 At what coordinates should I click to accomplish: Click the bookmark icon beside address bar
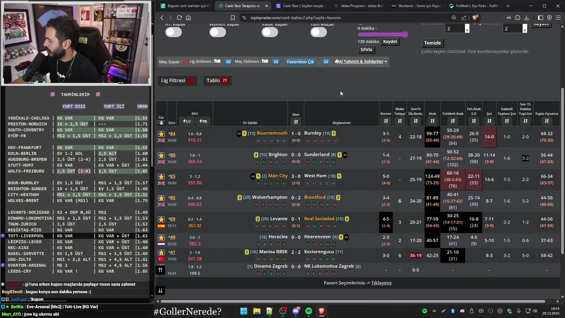(x=233, y=18)
